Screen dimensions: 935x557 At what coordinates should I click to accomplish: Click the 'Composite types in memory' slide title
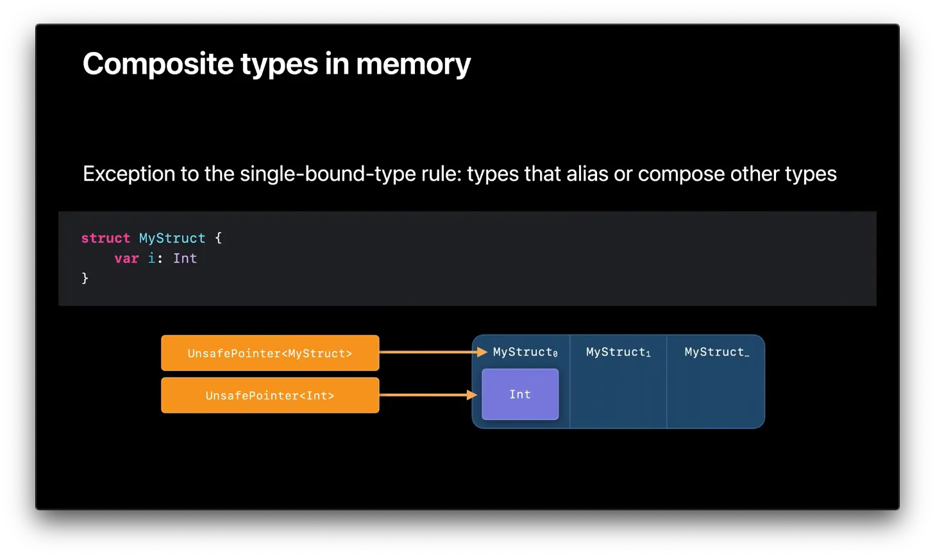pos(276,64)
